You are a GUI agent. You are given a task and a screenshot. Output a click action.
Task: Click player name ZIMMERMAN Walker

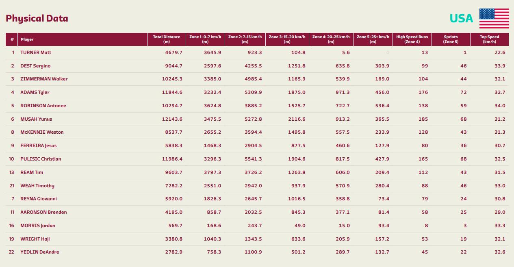click(44, 79)
